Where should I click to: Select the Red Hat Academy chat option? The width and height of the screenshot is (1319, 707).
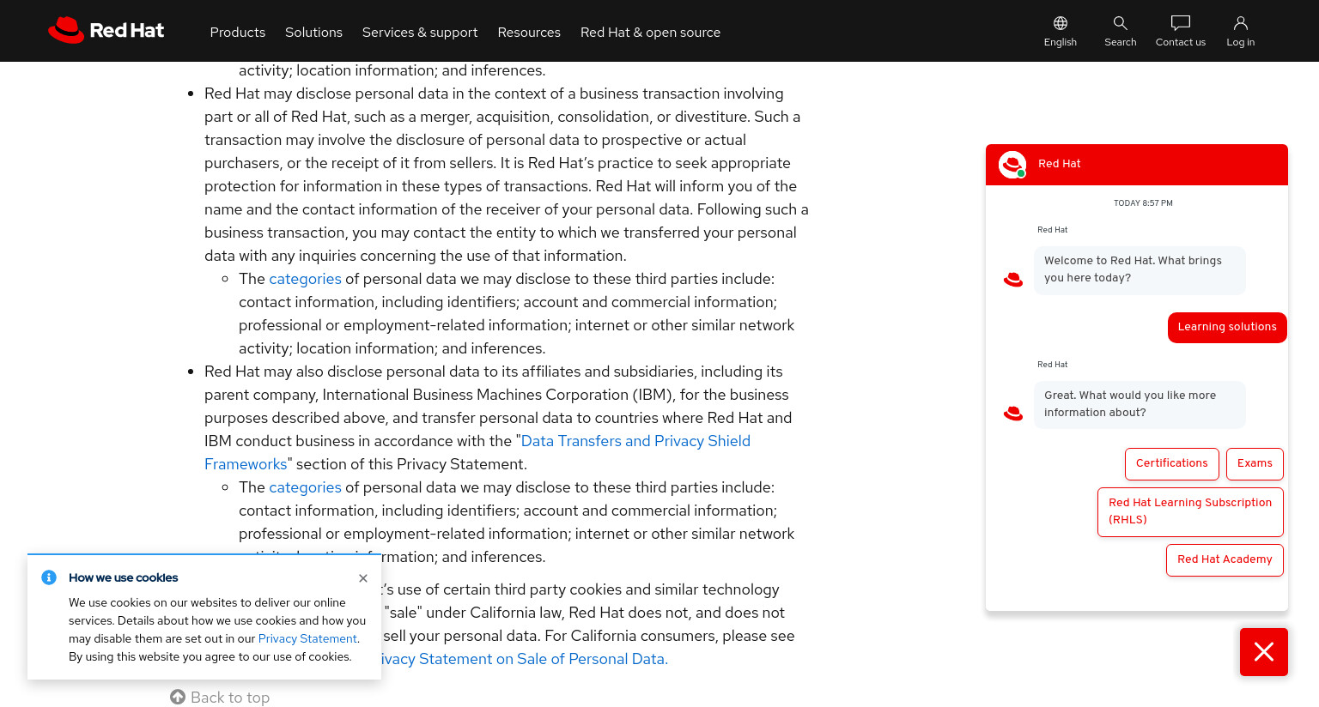pyautogui.click(x=1225, y=559)
